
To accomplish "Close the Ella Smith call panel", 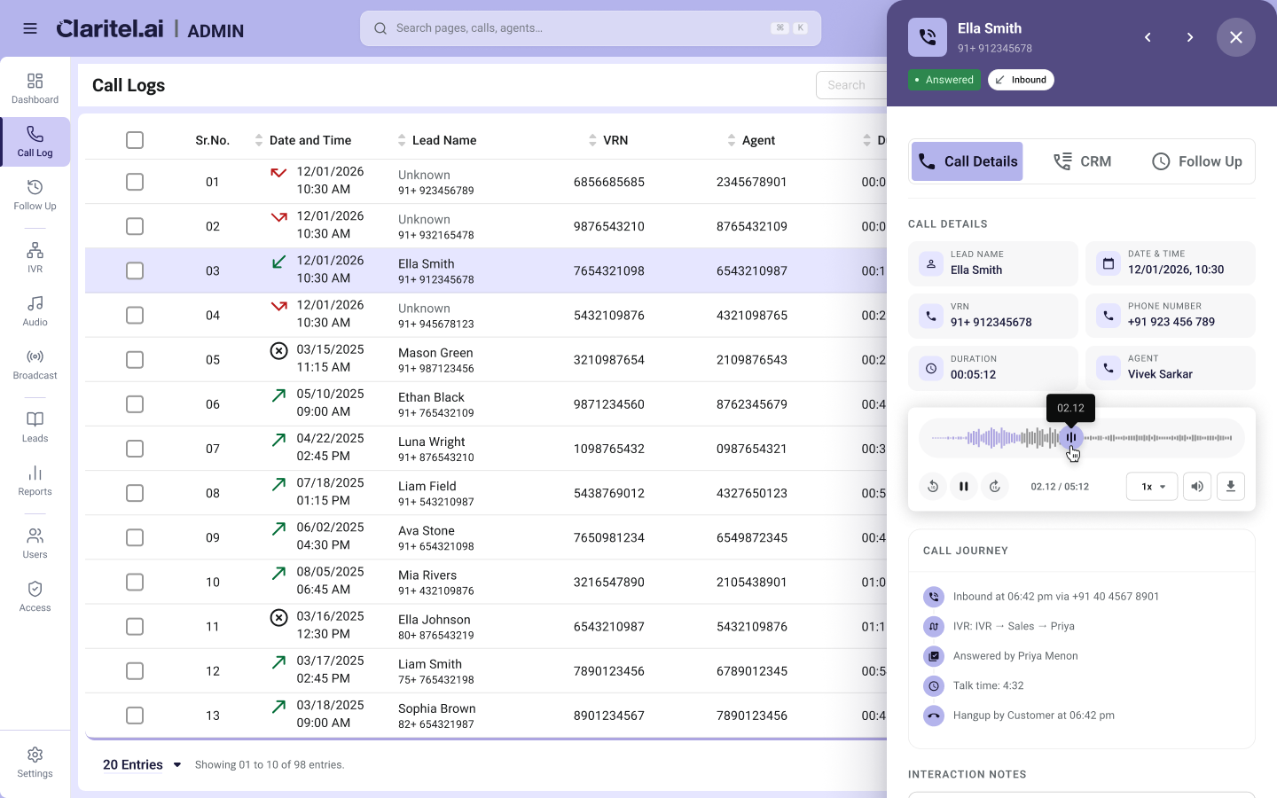I will point(1236,37).
